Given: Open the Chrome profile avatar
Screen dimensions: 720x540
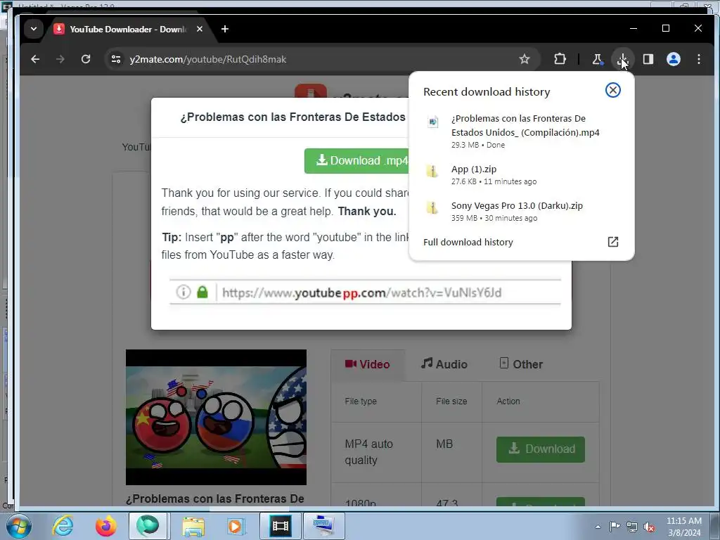Looking at the screenshot, I should [673, 59].
